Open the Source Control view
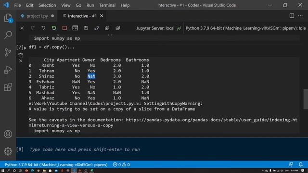The image size is (308, 173). coord(8,52)
